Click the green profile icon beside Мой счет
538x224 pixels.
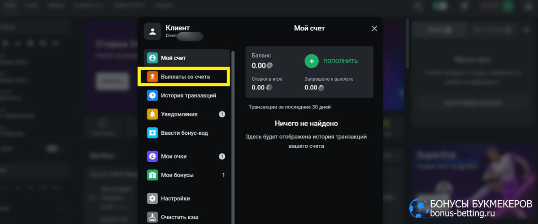pos(152,58)
